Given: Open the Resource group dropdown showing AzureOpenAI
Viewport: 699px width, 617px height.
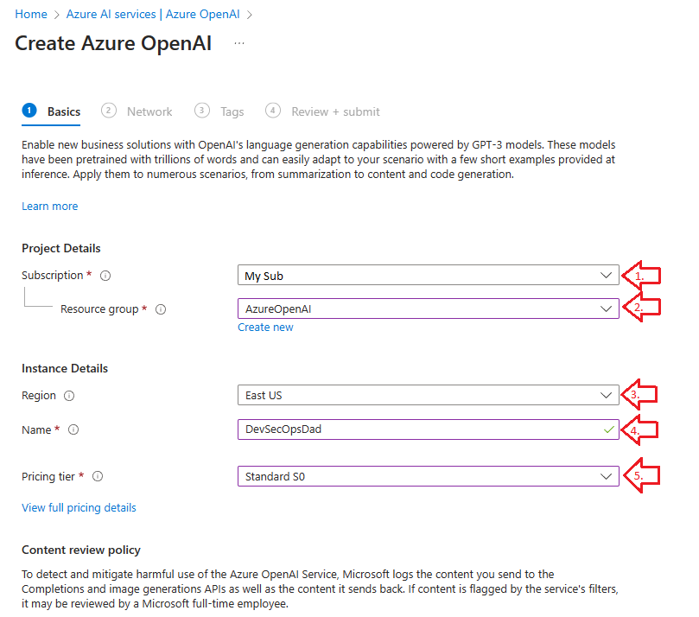Looking at the screenshot, I should click(428, 308).
